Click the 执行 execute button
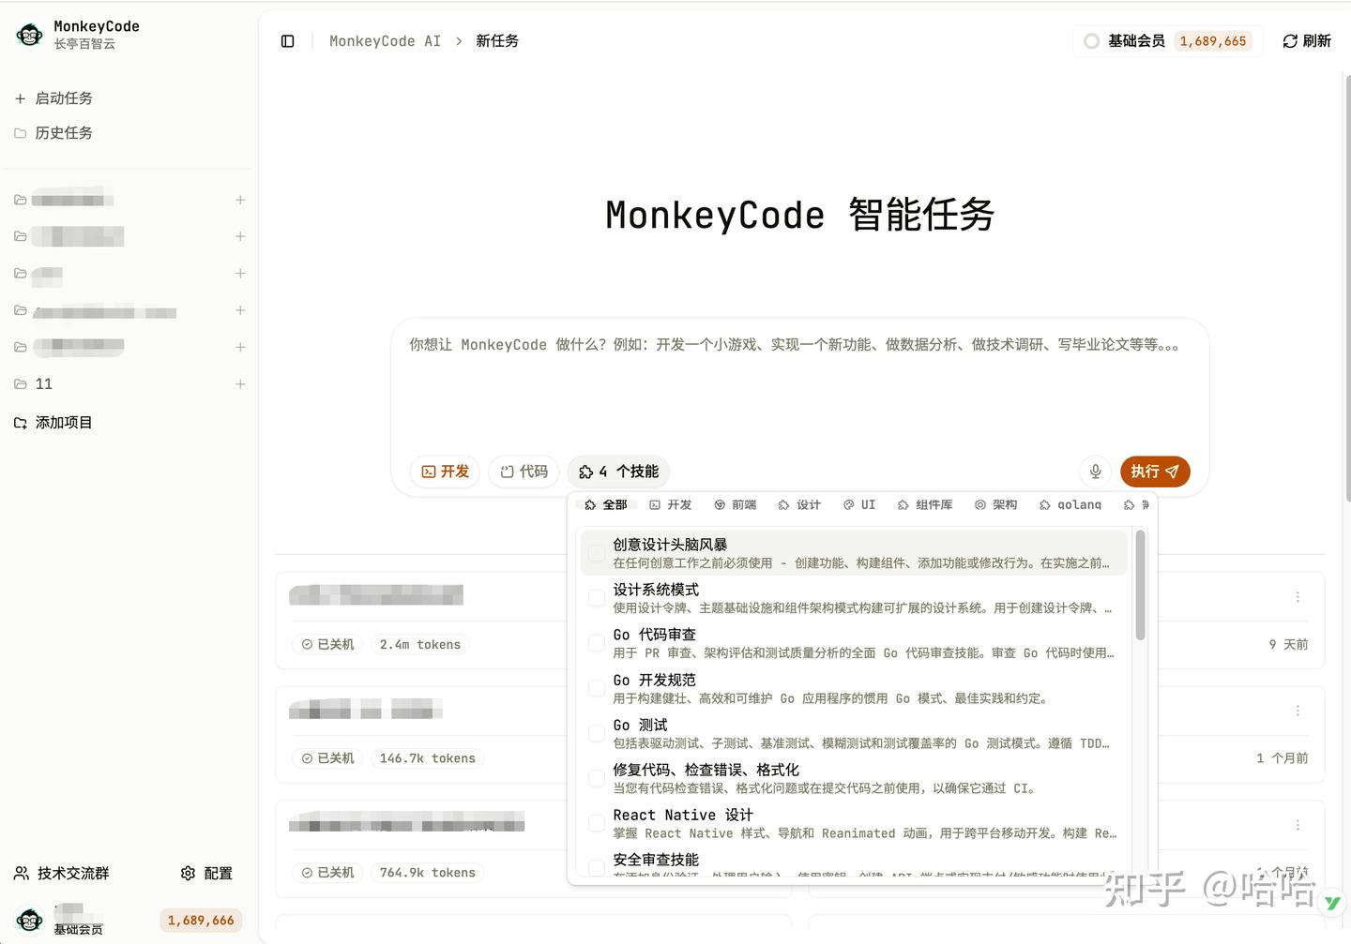This screenshot has height=944, width=1351. pyautogui.click(x=1155, y=472)
